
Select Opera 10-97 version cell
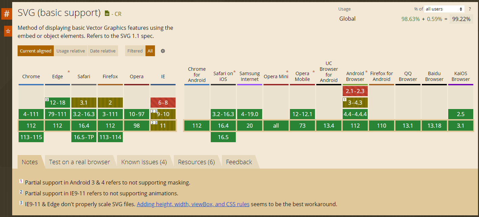(137, 114)
